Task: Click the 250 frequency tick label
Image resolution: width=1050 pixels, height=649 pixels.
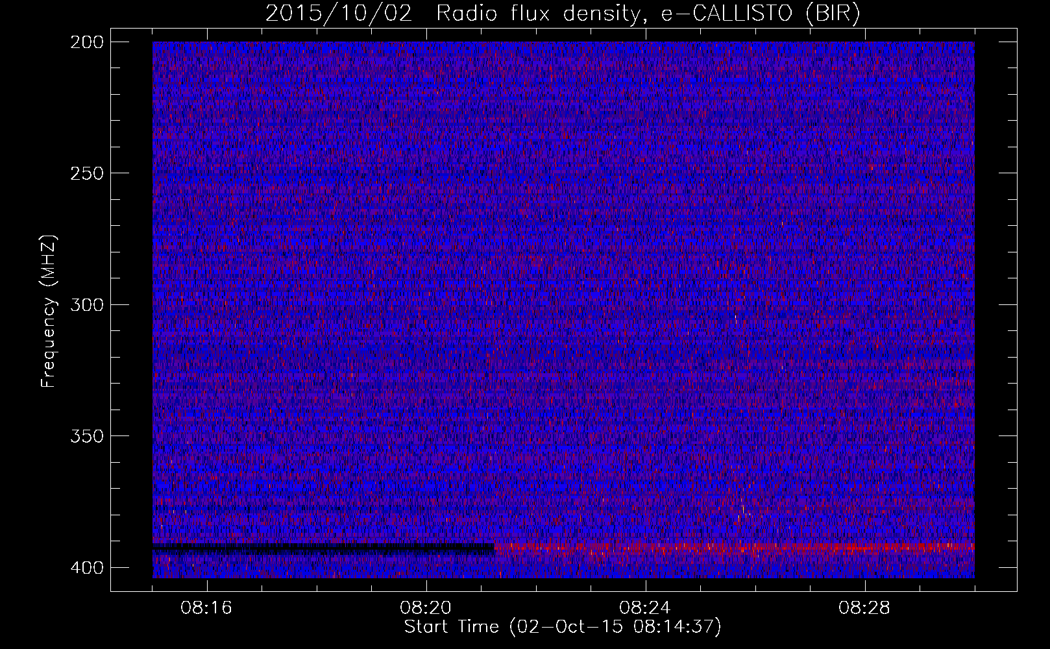Action: 87,173
